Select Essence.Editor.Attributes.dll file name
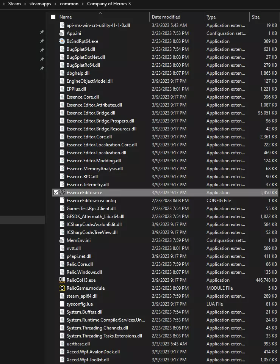The width and height of the screenshot is (280, 364). 94,105
